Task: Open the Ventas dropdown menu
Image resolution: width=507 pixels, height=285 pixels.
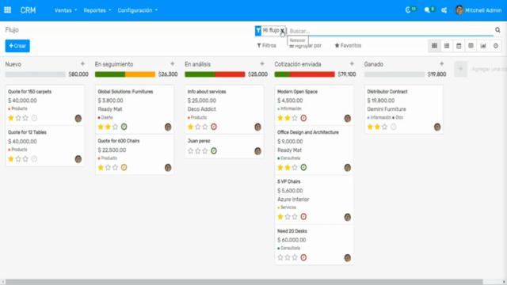Action: pos(66,10)
